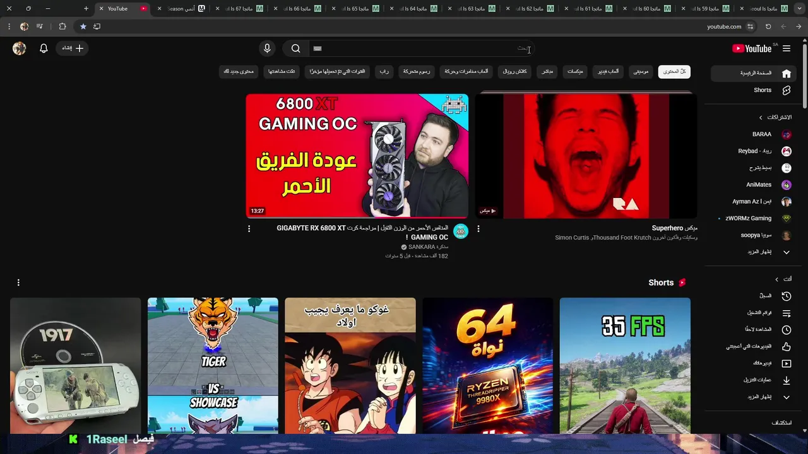Select the Live (مباشر) filter chip
Screen dimensions: 808x454
point(547,72)
